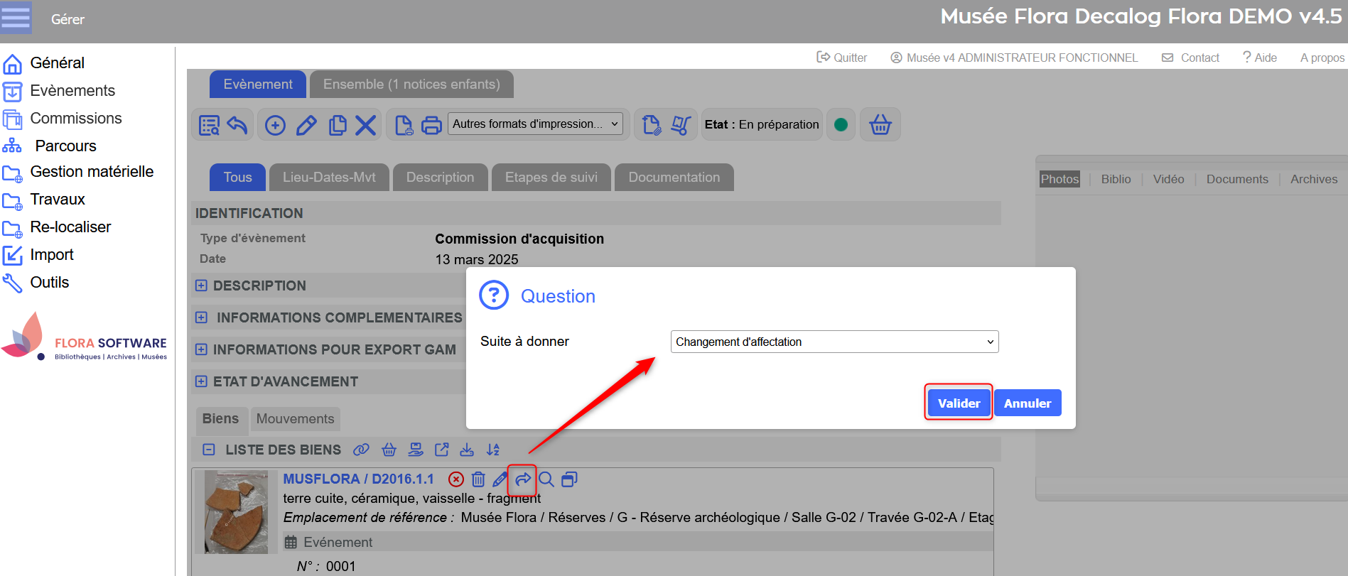Click the add new record plus icon

click(275, 126)
